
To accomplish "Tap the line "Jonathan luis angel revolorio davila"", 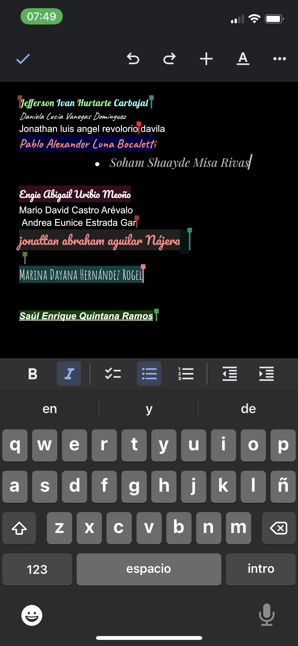I will (x=92, y=129).
